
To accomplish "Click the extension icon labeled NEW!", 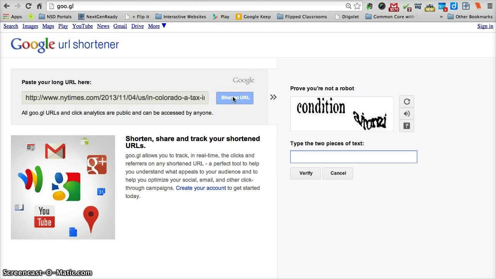I will click(x=430, y=7).
